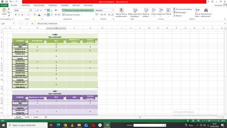Click the Somme automatique sigma icon
227x128 pixels.
(x=174, y=9)
